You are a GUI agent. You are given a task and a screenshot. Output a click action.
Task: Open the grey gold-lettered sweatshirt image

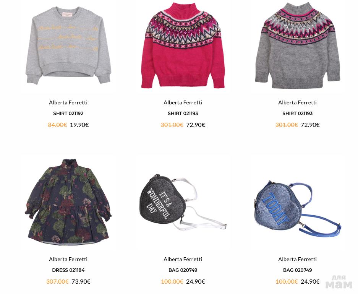click(68, 45)
